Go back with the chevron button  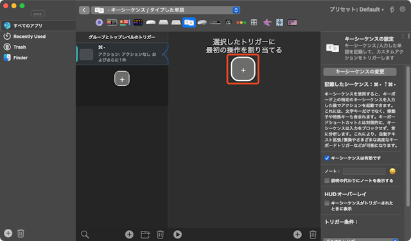point(84,10)
